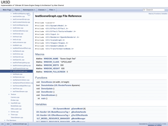Select testCubeMapping.cpp in tree
The image size is (168, 126).
(21, 25)
